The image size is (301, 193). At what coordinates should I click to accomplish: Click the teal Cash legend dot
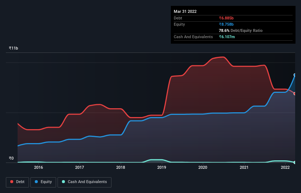tap(63, 182)
